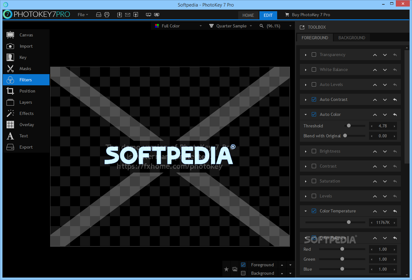Move the White Balance filter down

pos(385,70)
